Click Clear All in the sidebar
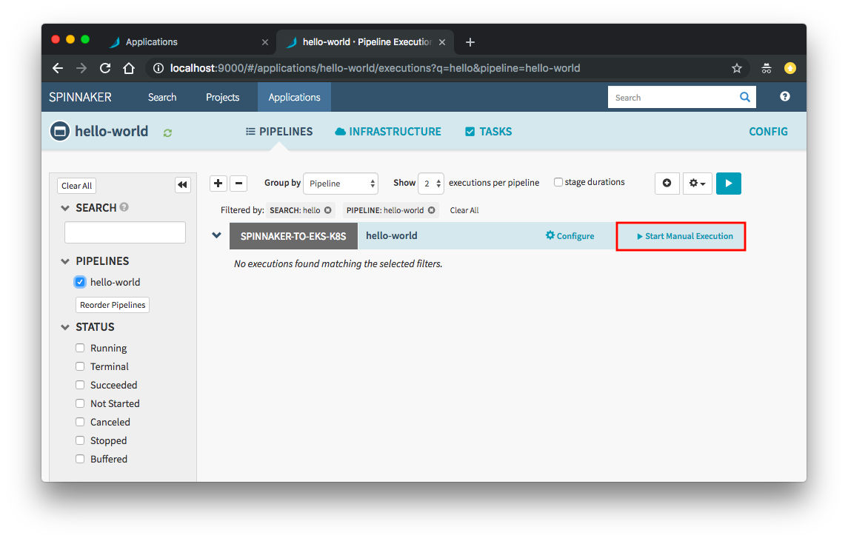The width and height of the screenshot is (848, 541). pos(76,185)
